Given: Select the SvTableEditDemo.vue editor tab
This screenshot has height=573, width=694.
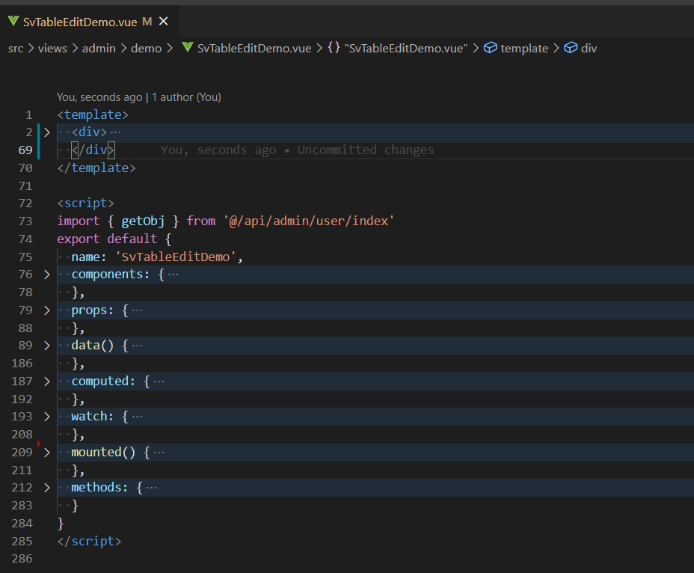Looking at the screenshot, I should coord(89,21).
